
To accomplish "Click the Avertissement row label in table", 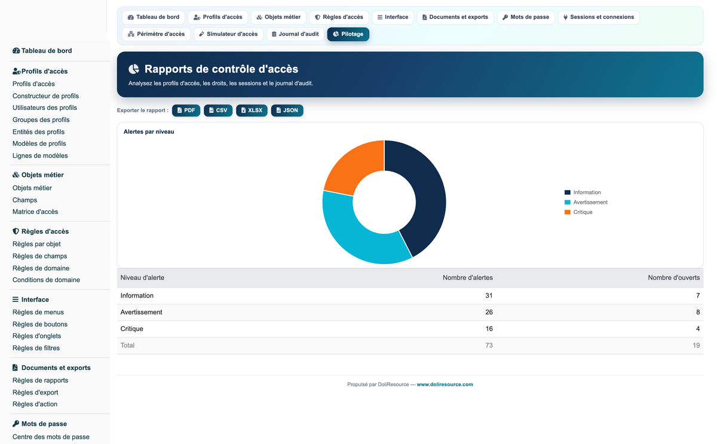I will [141, 312].
